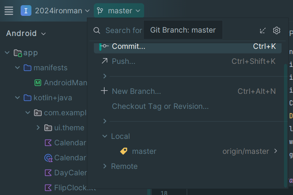Expand the ui.theme package
The height and width of the screenshot is (195, 293).
pos(38,128)
